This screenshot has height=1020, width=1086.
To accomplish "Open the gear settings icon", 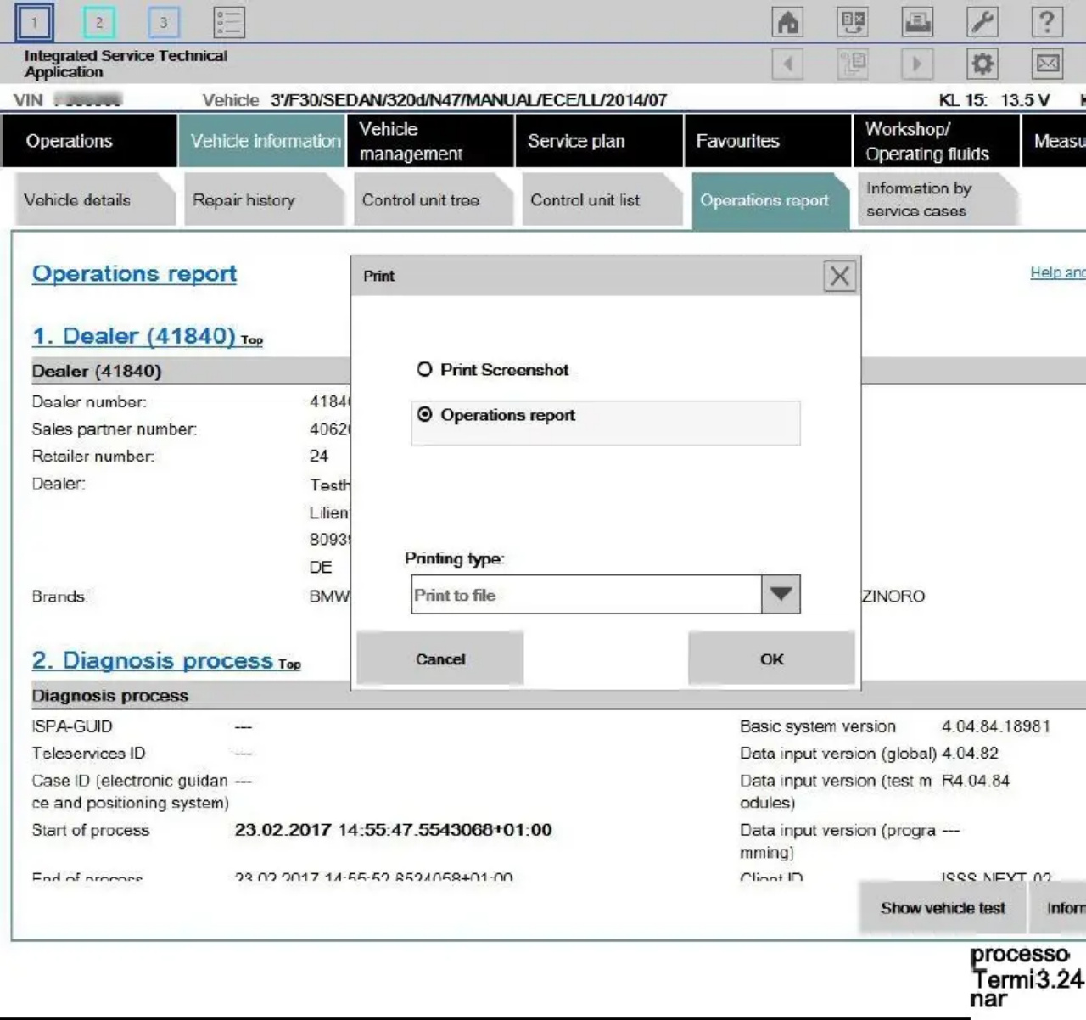I will coord(982,64).
